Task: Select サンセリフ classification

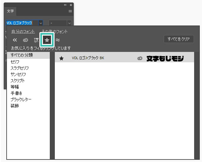Action: pos(18,74)
